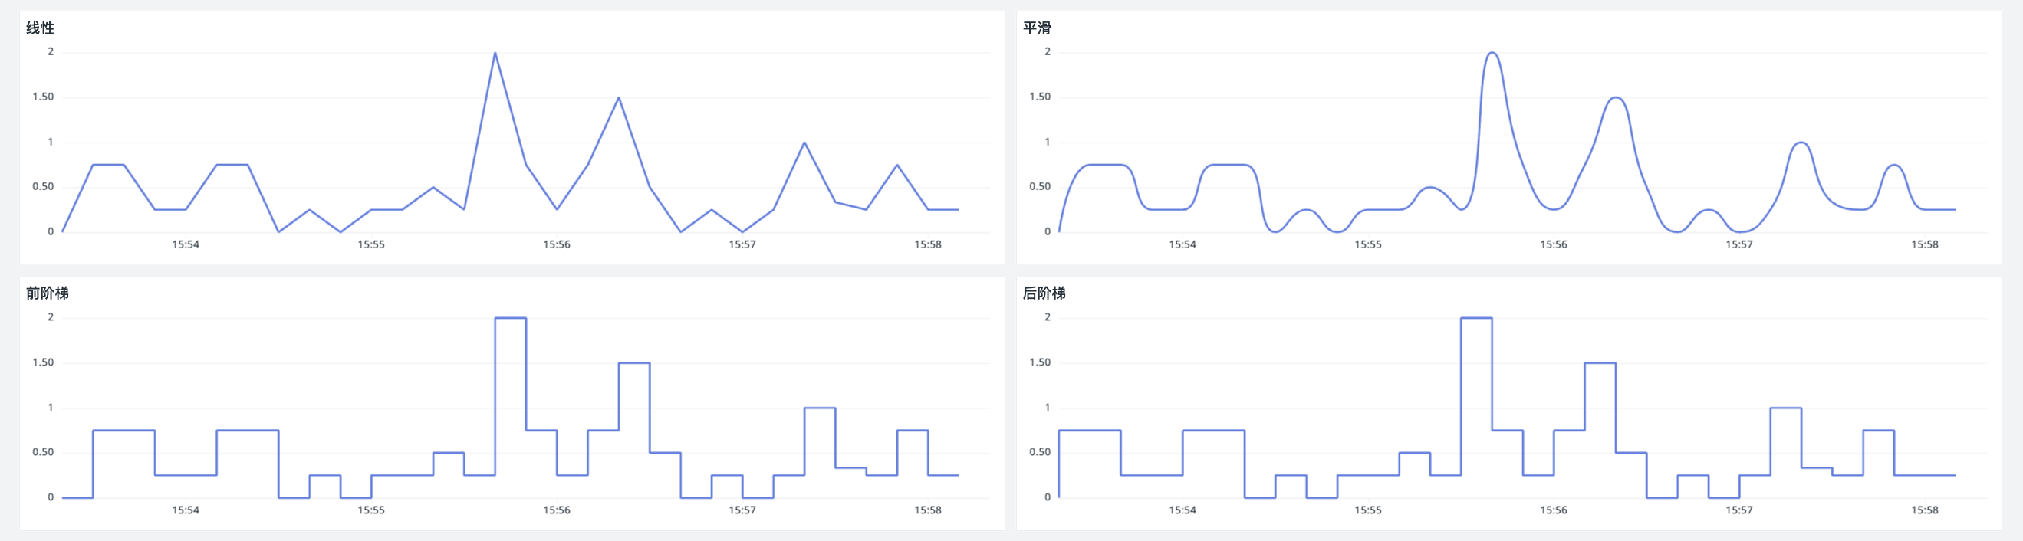
Task: Click the 15:54 axis label in 线性 chart
Action: [186, 245]
